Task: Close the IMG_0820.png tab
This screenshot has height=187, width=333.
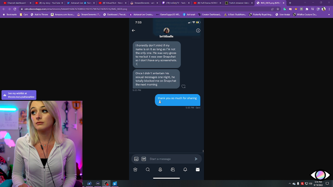Action: pos(284,3)
